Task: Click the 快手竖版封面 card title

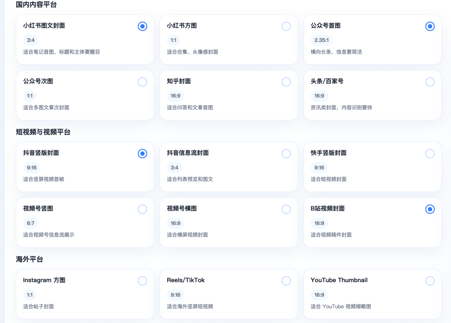Action: tap(329, 153)
